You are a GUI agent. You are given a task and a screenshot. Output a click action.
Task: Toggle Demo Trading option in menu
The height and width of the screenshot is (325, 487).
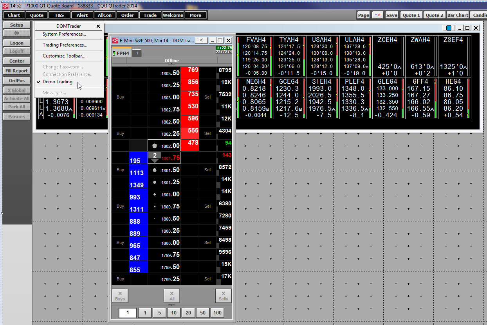tap(58, 82)
